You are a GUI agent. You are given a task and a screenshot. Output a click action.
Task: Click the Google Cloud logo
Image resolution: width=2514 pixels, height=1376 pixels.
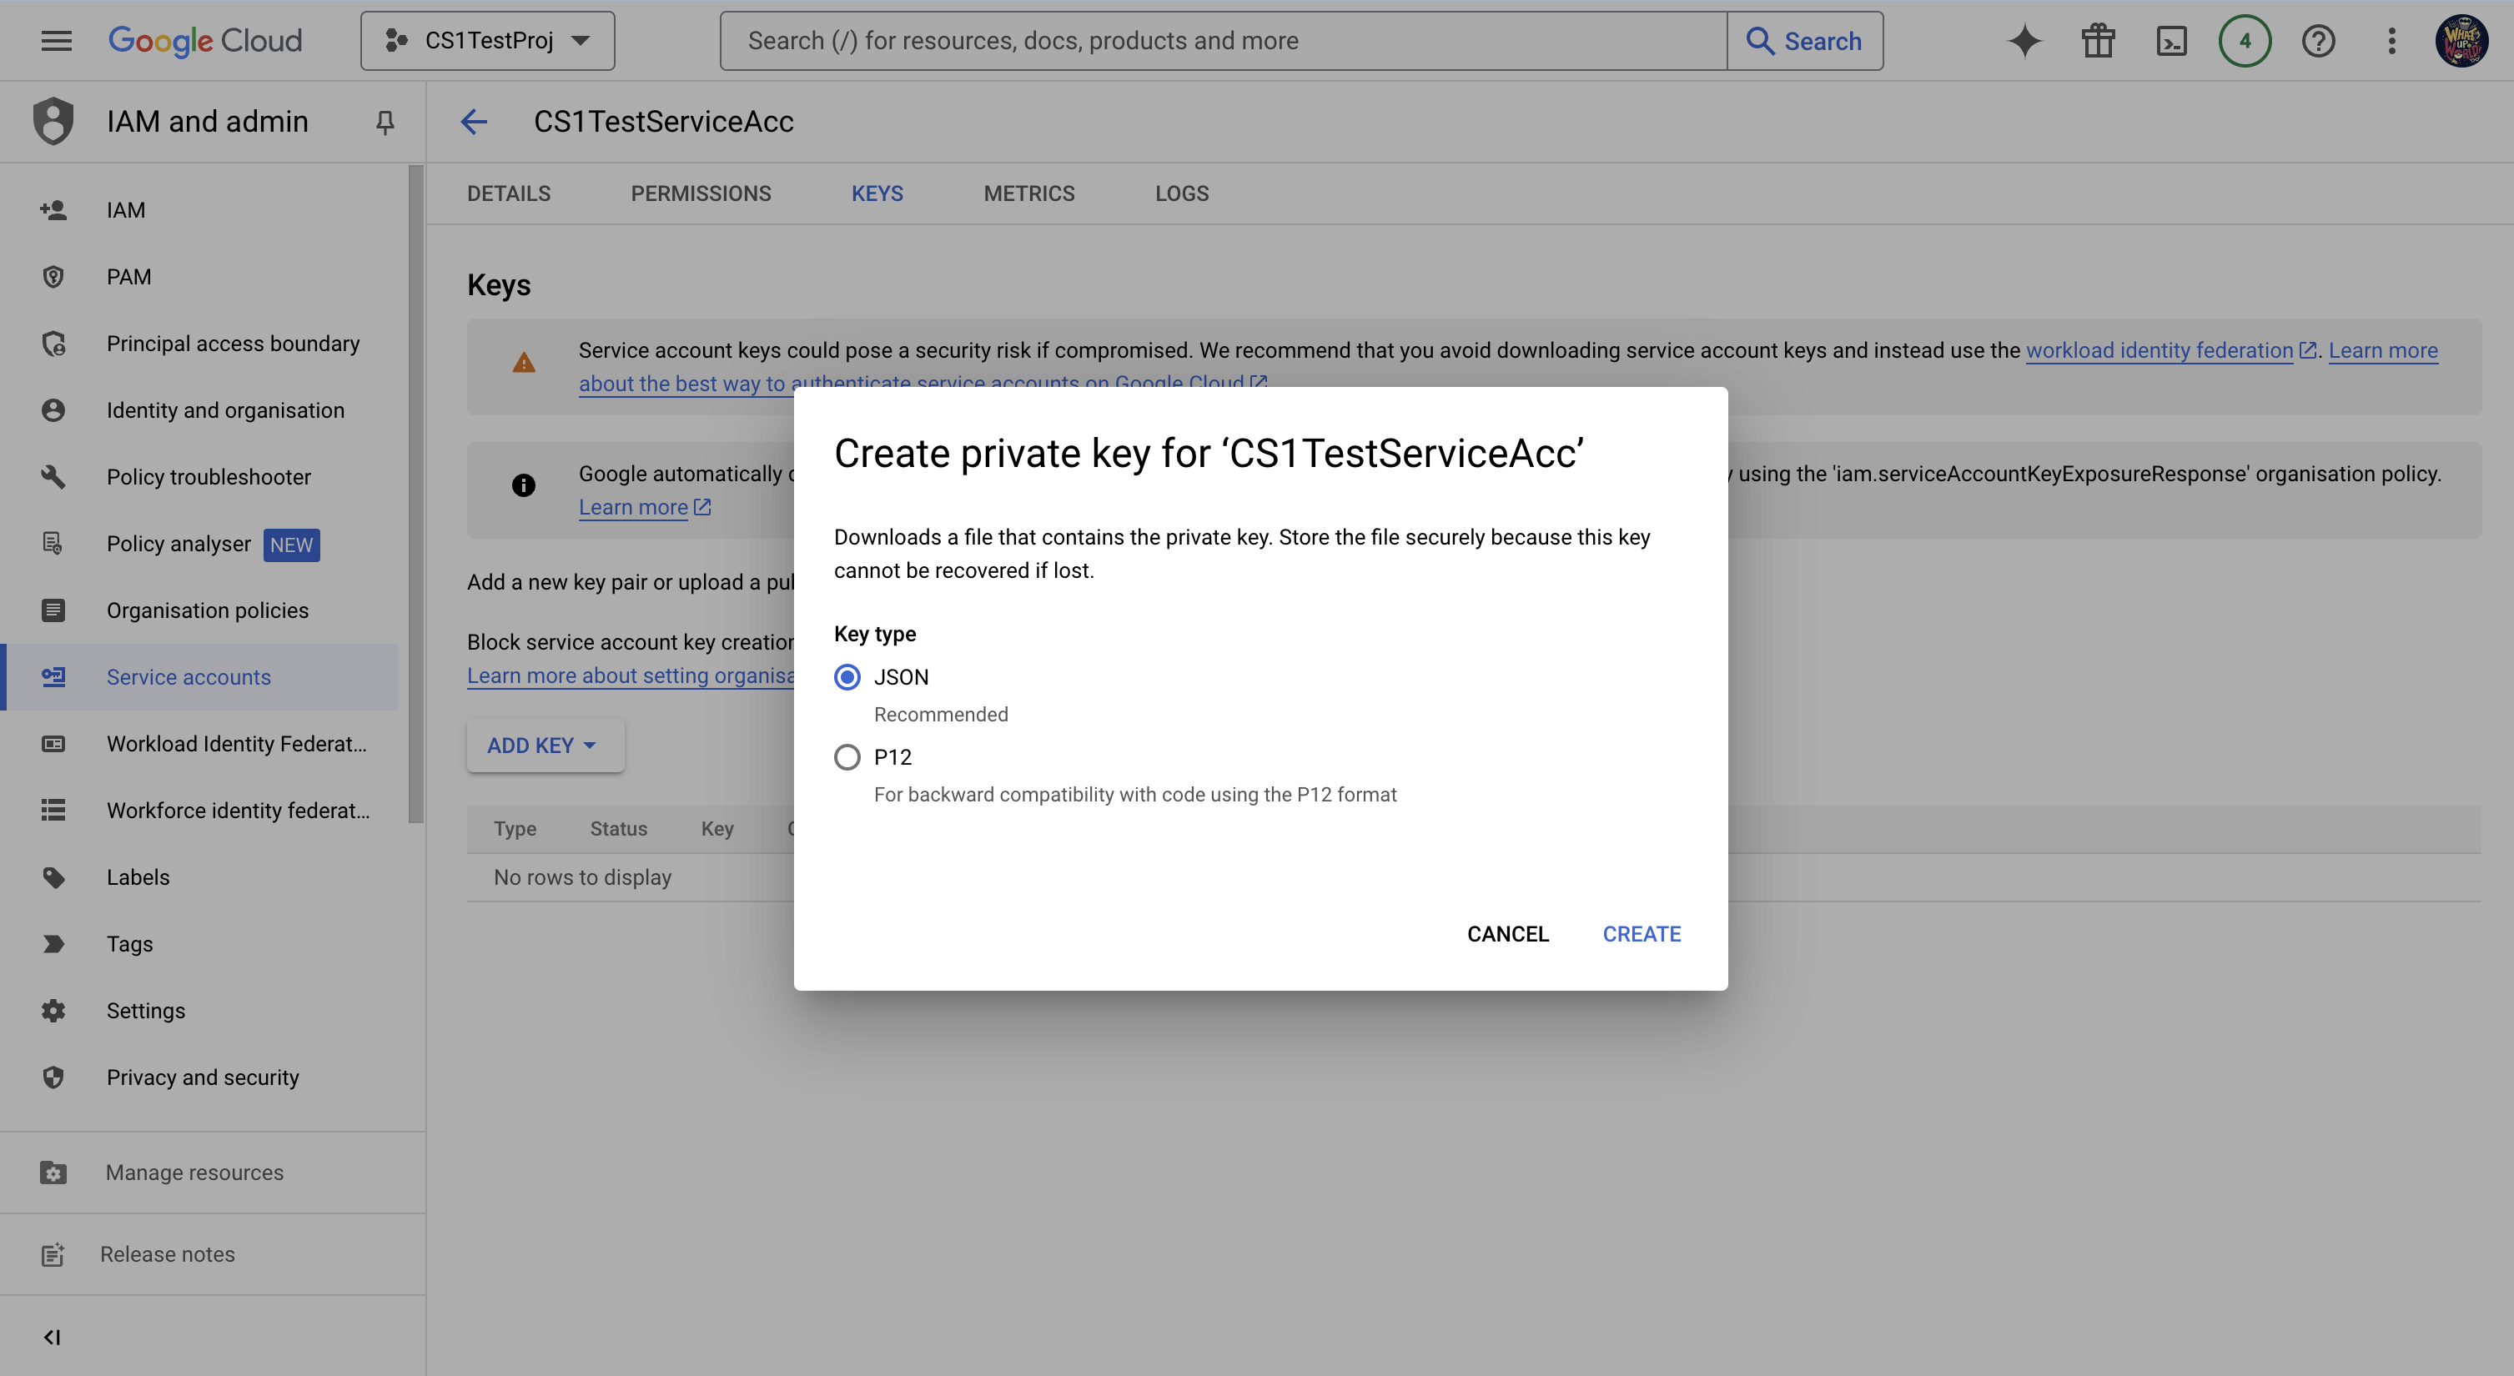click(205, 41)
